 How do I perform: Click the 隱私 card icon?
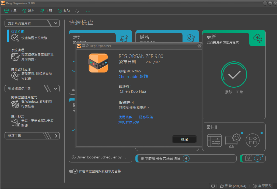coord(191,38)
